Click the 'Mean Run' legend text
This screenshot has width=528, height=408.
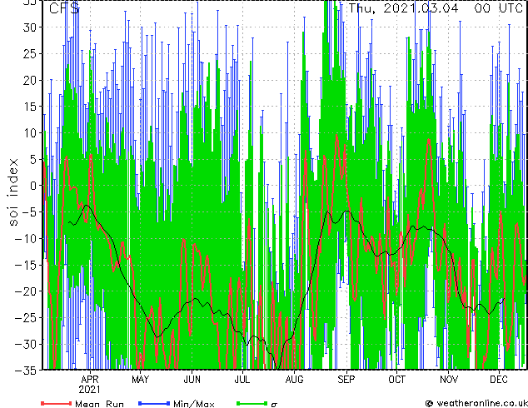point(100,404)
